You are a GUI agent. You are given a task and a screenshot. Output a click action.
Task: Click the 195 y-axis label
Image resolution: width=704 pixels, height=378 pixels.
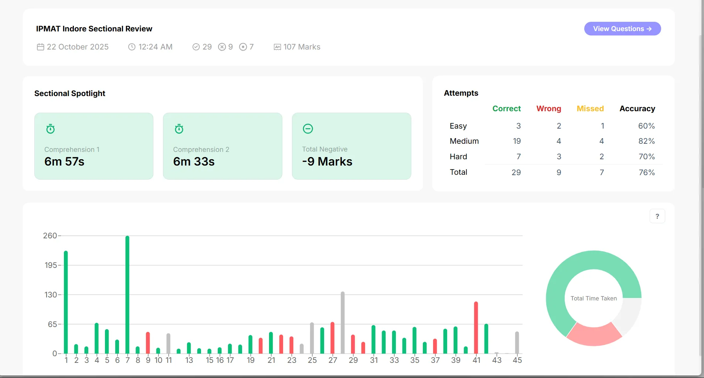[x=51, y=265]
